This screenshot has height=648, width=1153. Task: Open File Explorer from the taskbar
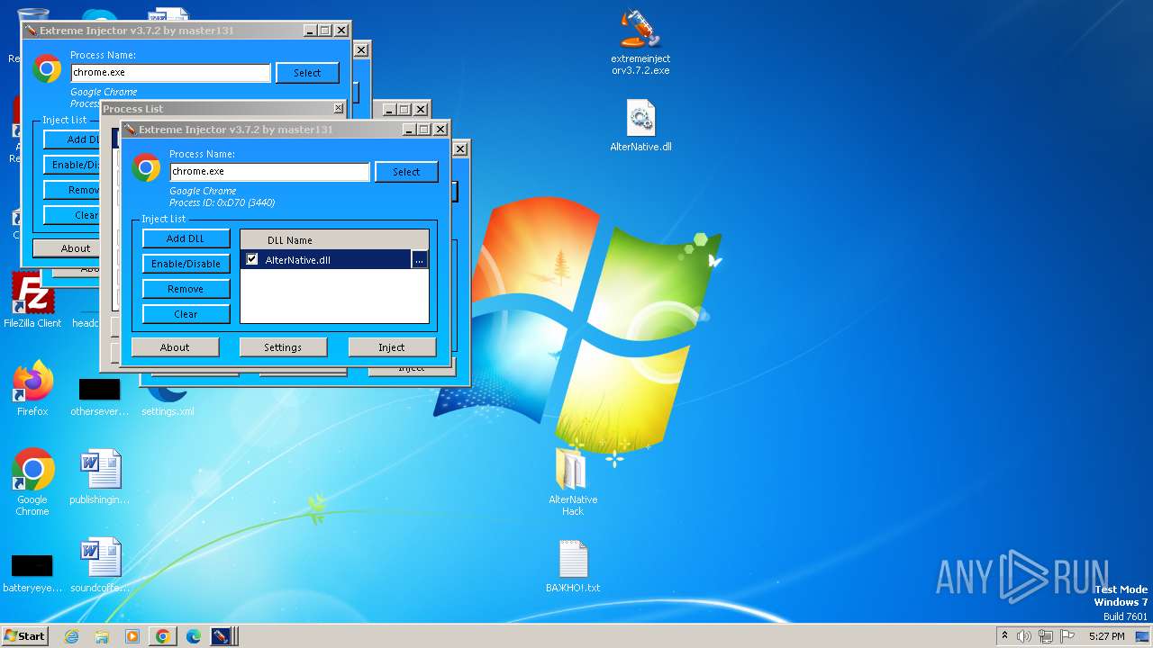coord(102,636)
